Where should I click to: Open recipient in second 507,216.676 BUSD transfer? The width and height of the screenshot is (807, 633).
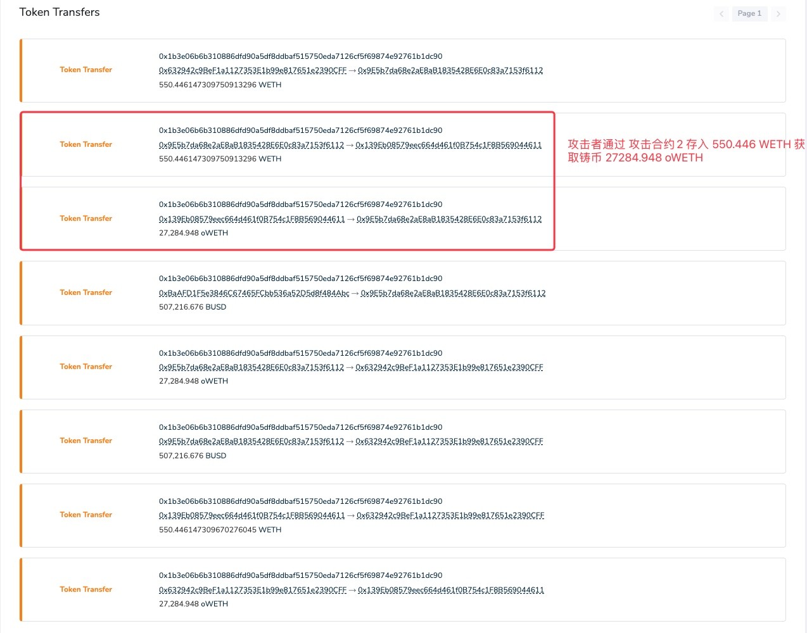pos(449,441)
